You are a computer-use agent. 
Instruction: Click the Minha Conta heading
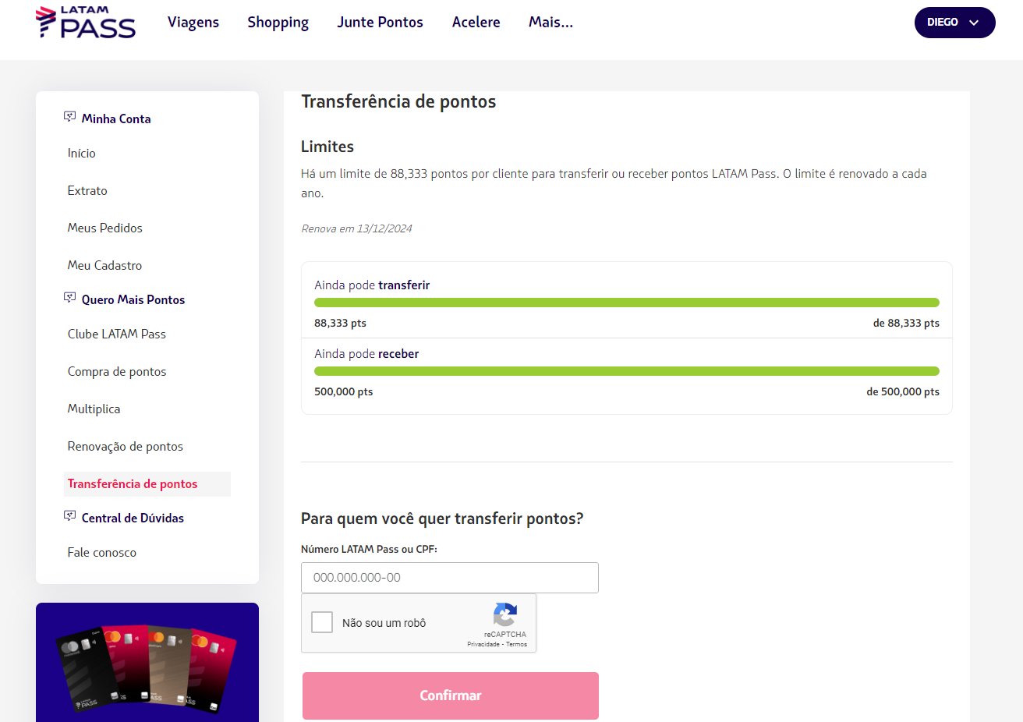click(116, 119)
